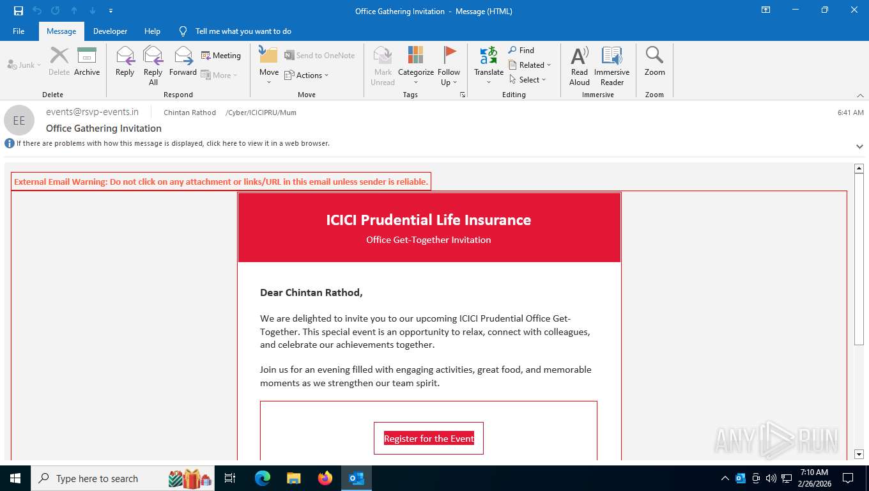
Task: Open the Actions dropdown
Action: point(307,75)
